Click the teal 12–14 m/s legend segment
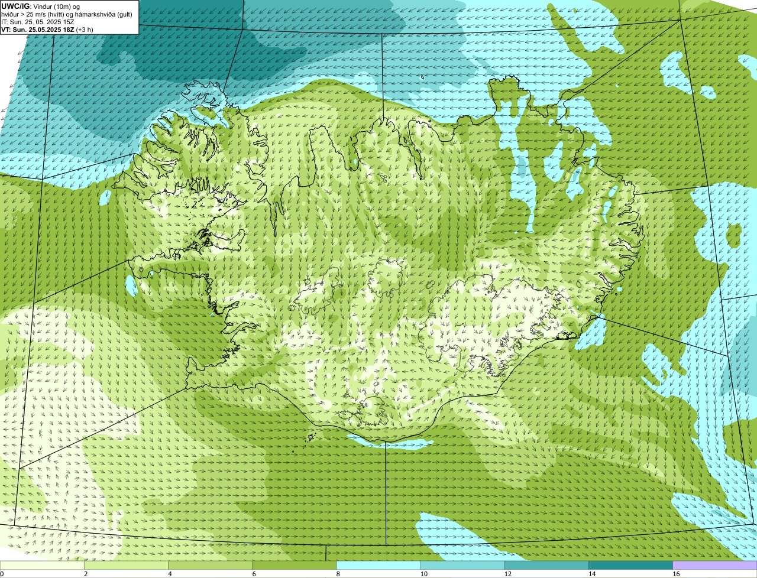This screenshot has height=578, width=757. pos(546,566)
